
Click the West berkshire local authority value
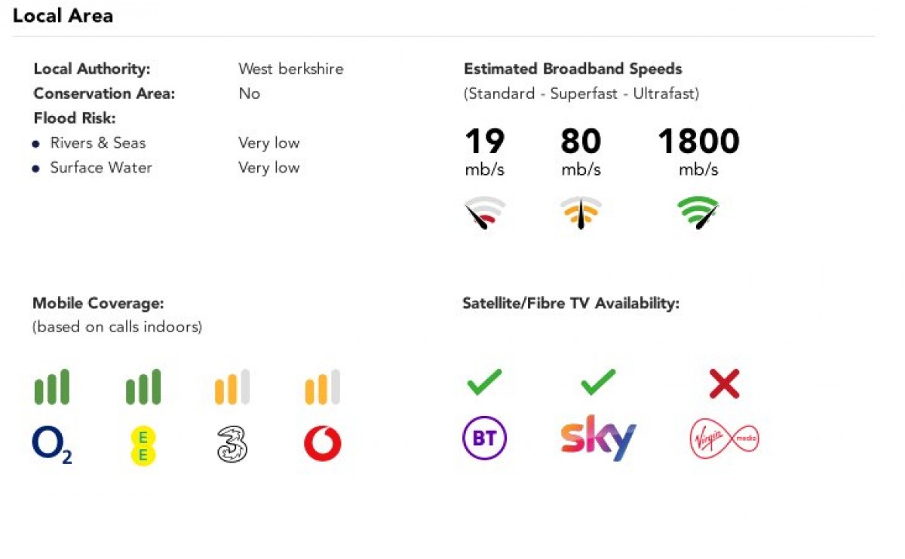pyautogui.click(x=290, y=69)
